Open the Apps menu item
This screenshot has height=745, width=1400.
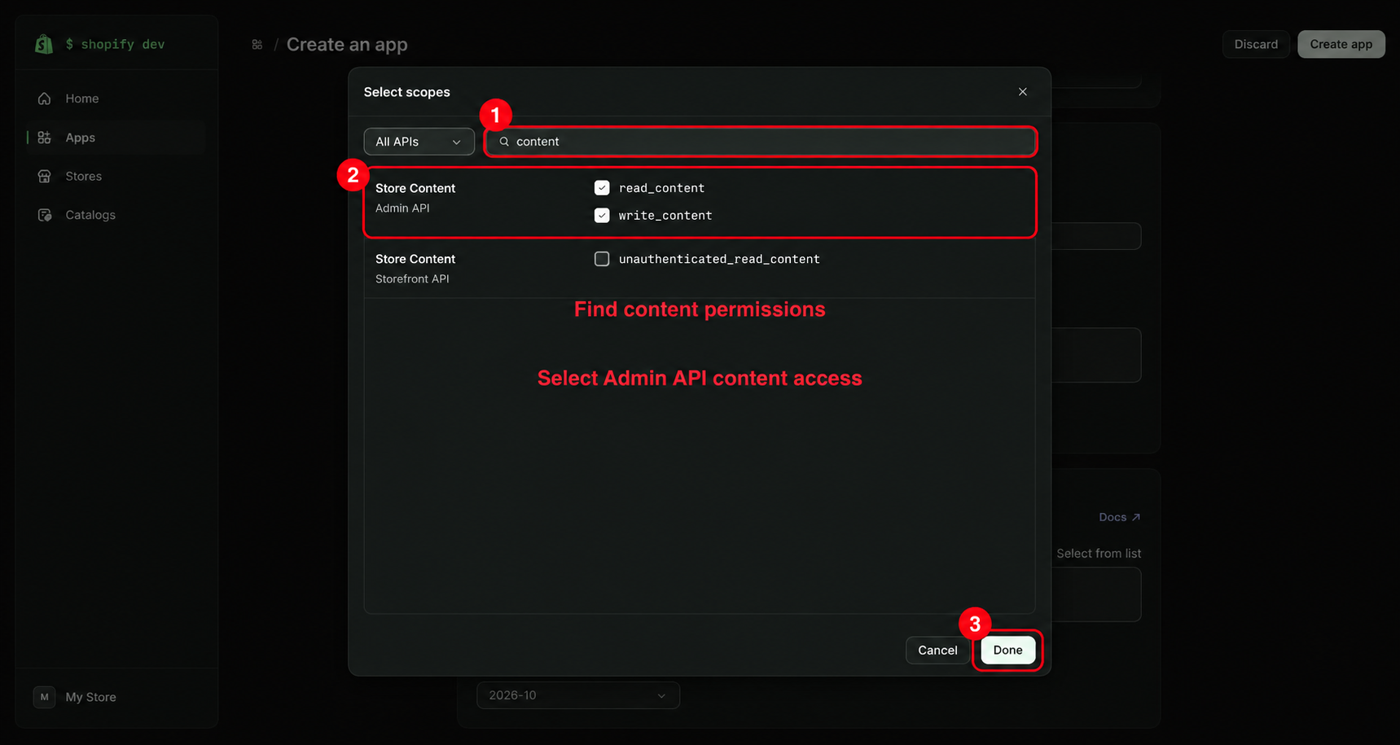coord(116,138)
